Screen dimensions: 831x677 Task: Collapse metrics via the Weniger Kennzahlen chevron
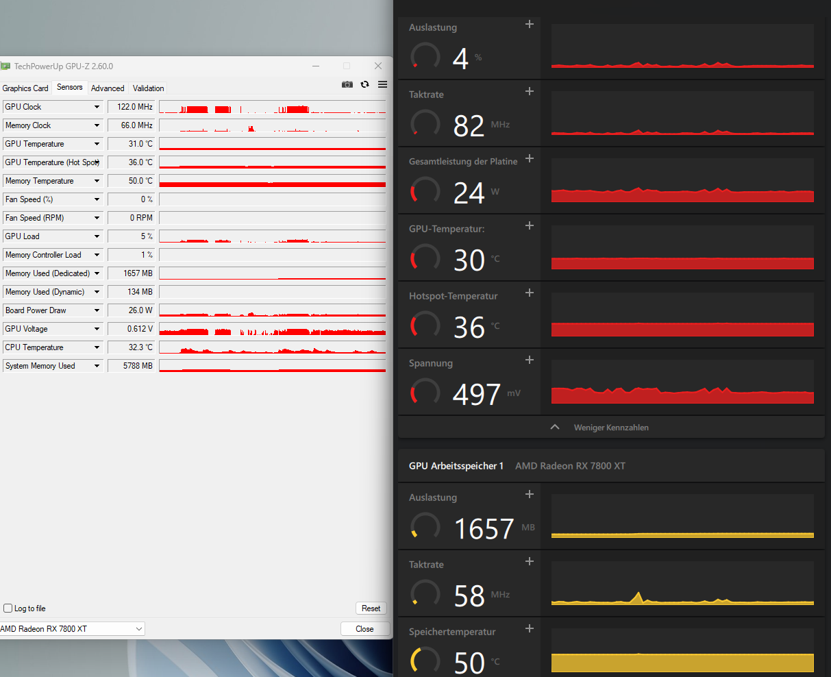(x=555, y=426)
